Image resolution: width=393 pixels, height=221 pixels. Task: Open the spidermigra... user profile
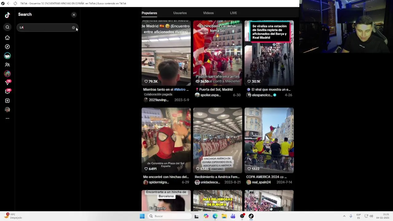159,182
